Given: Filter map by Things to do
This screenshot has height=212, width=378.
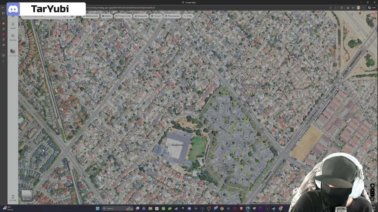Looking at the screenshot, I should [x=123, y=16].
